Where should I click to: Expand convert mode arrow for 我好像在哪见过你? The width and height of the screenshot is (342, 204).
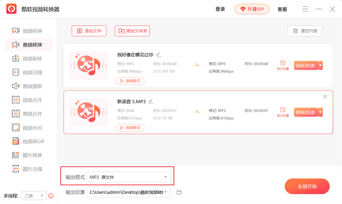pyautogui.click(x=320, y=65)
